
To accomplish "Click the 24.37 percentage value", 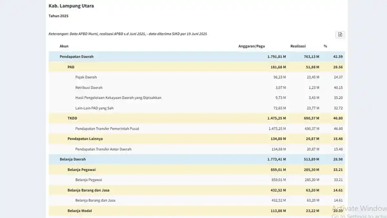I will click(338, 77).
